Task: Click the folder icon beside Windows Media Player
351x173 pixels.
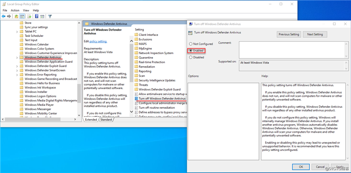Action: 22,105
